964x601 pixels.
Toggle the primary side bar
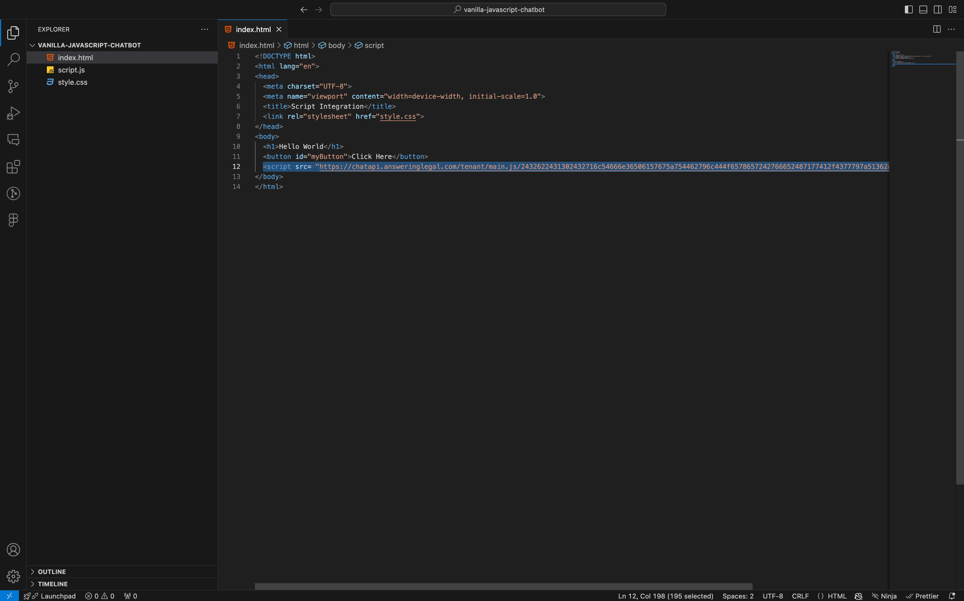908,9
